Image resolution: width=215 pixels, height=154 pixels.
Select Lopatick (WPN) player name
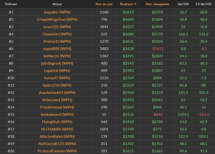click(57, 71)
